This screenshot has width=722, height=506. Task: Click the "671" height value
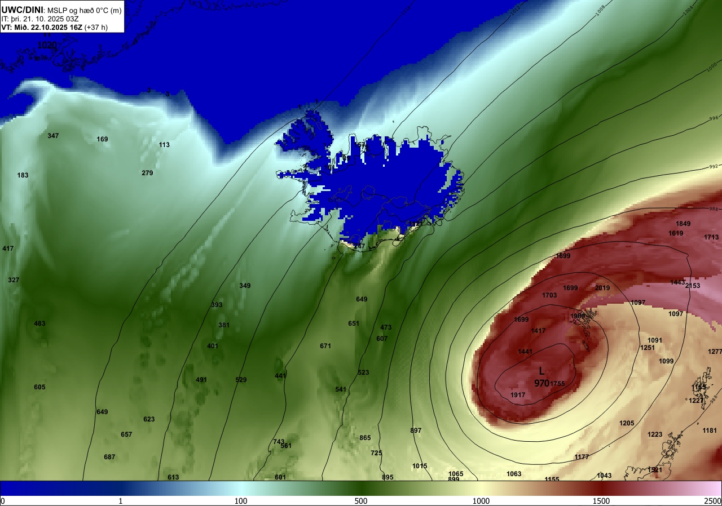click(x=325, y=346)
